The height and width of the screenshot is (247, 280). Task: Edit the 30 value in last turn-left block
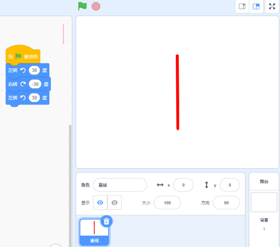click(x=34, y=98)
